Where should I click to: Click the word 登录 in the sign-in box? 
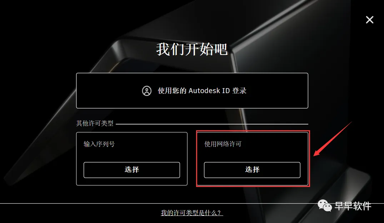[239, 91]
